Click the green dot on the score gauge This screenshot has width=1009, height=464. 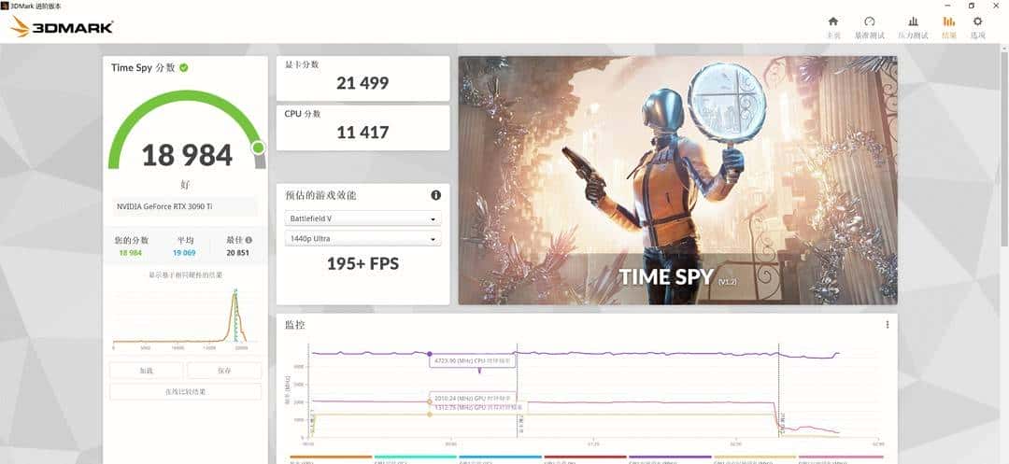pyautogui.click(x=258, y=148)
